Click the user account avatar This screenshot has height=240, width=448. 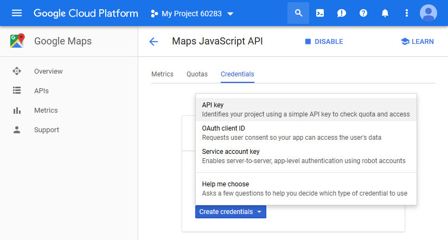pos(428,13)
